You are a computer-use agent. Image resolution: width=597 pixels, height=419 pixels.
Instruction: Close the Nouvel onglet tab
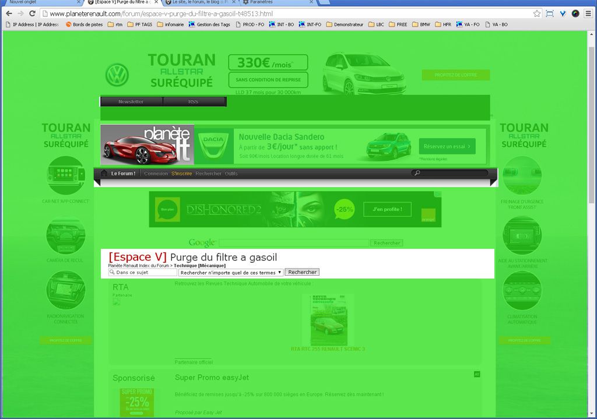click(x=79, y=2)
